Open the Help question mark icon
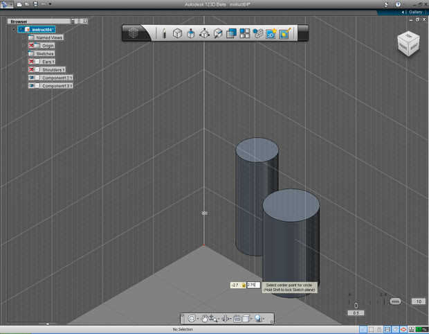This screenshot has height=334, width=429. tap(398, 4)
